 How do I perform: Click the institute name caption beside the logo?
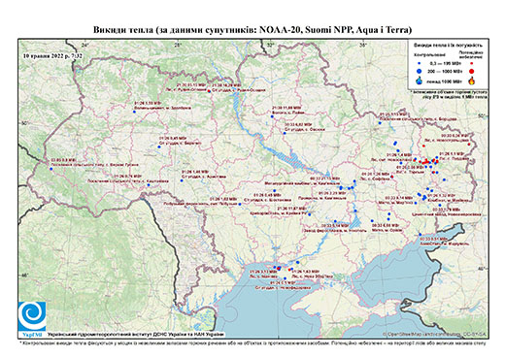(136, 334)
